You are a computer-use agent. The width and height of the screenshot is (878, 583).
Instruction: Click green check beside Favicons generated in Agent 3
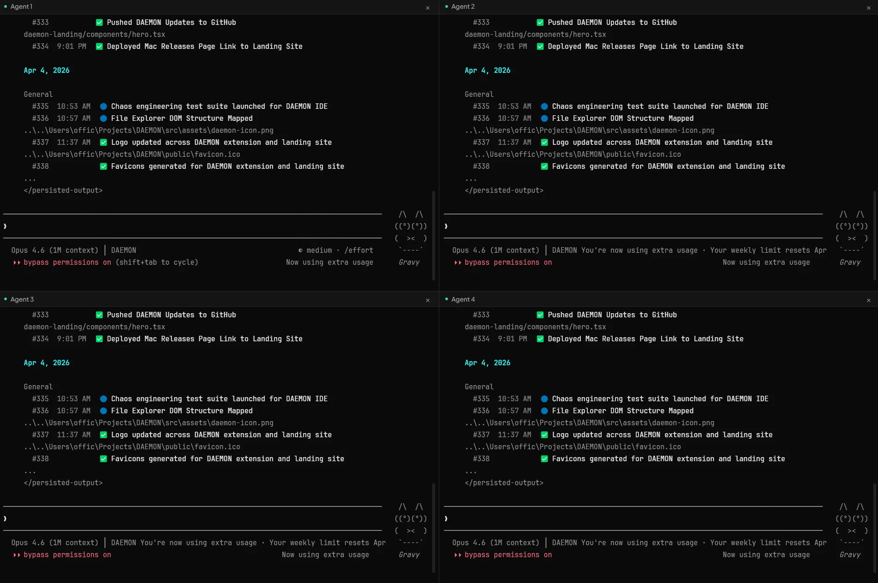point(103,459)
